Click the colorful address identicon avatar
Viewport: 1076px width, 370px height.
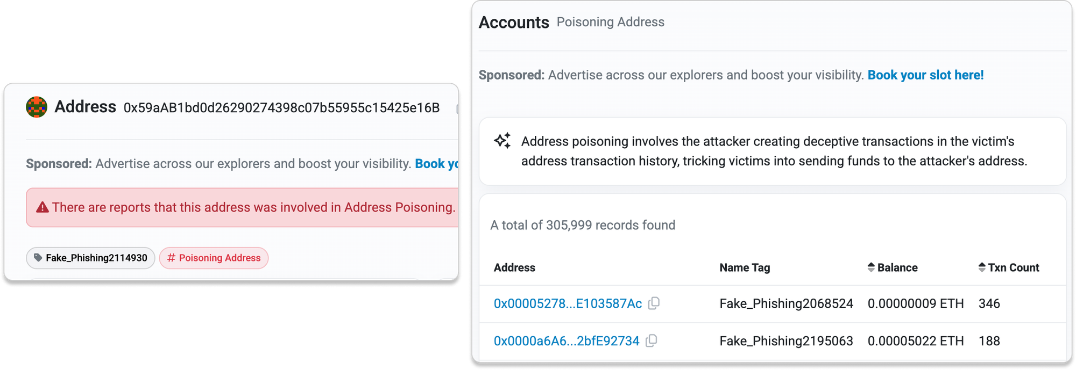point(37,107)
